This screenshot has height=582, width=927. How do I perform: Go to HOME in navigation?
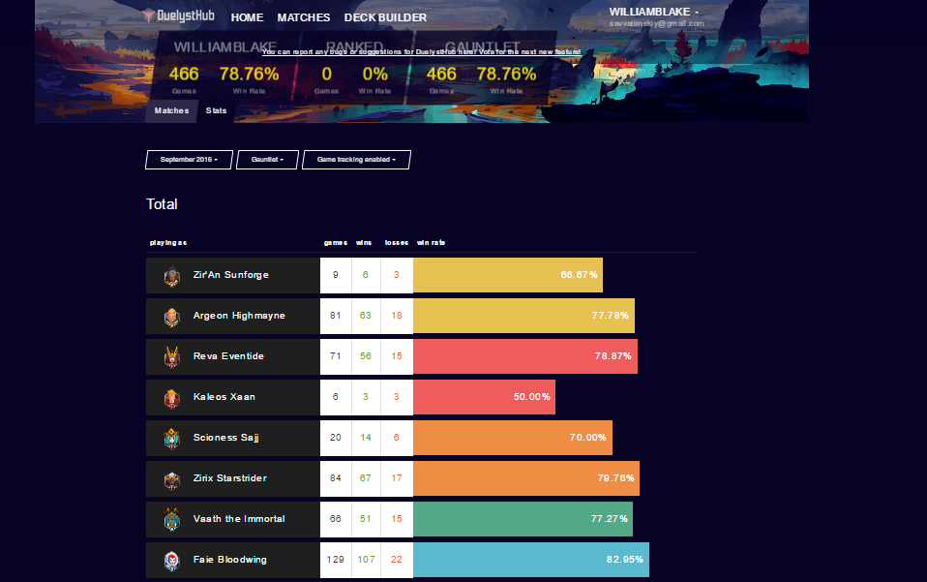tap(247, 17)
